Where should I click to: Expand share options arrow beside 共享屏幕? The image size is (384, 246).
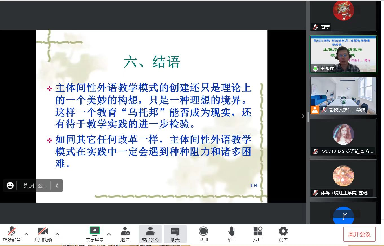(109, 234)
